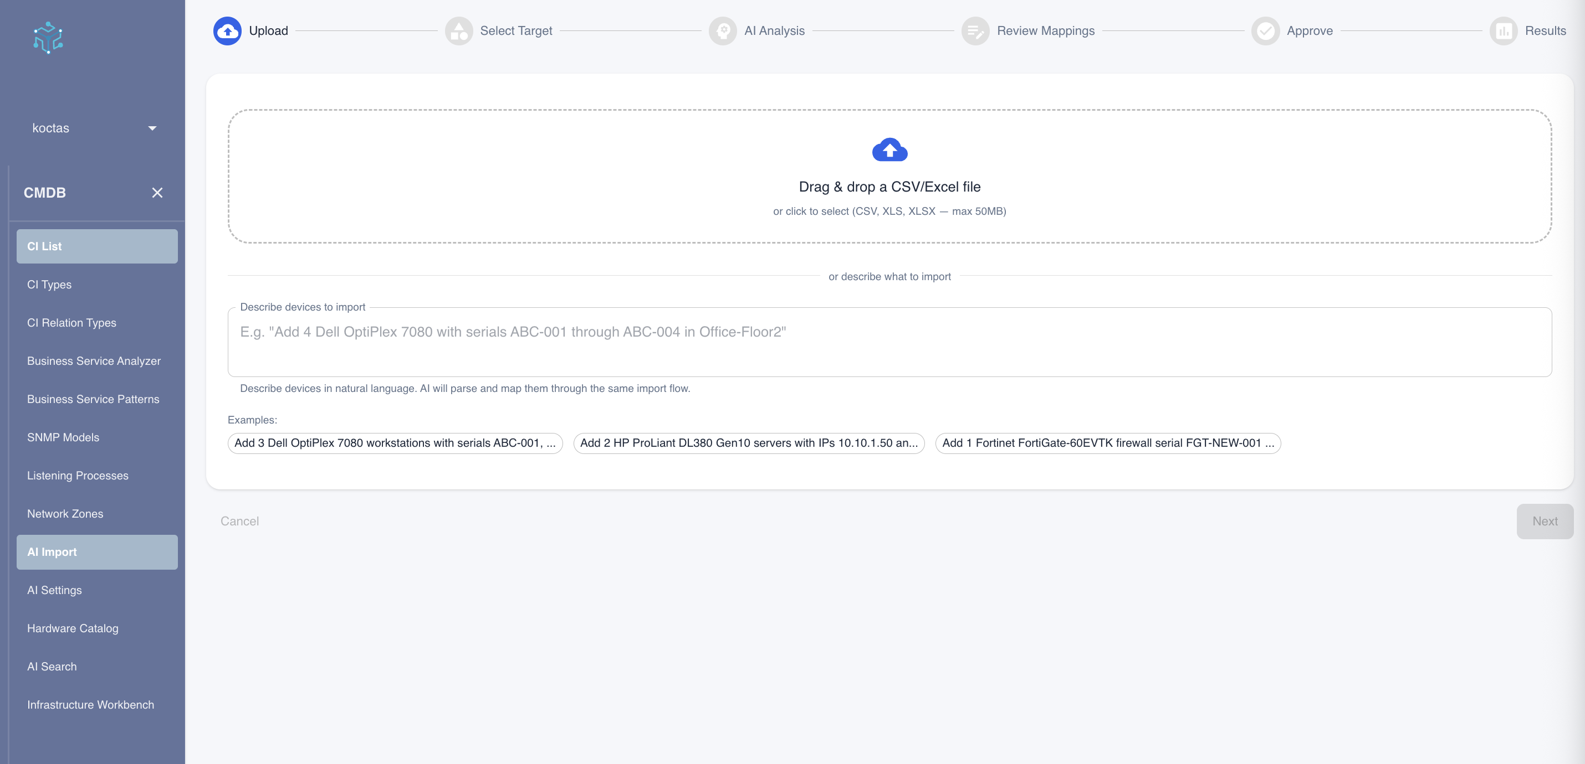Select the Infrastructure Workbench entry
This screenshot has width=1585, height=764.
[x=90, y=704]
